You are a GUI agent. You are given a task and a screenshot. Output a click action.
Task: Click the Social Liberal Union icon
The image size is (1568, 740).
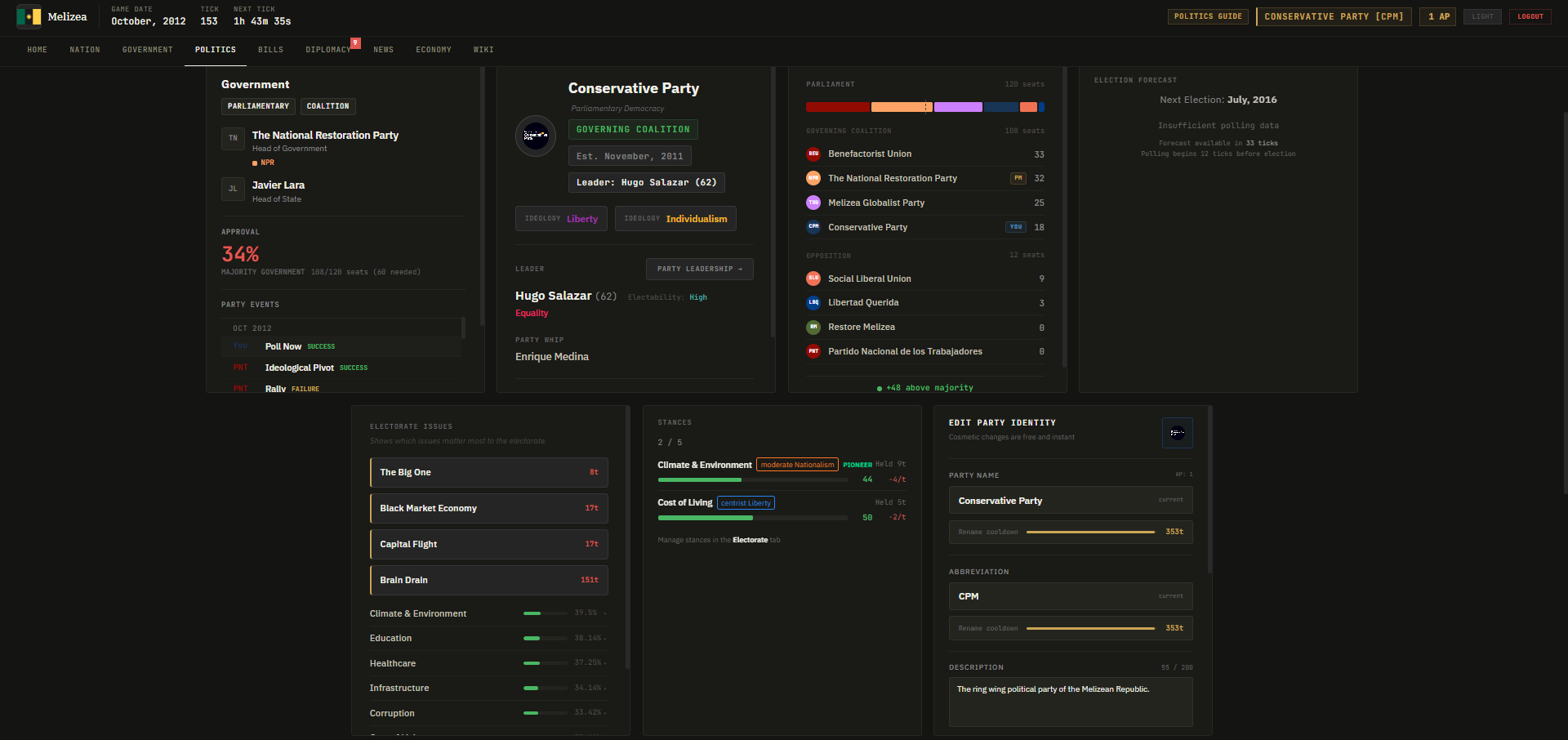pyautogui.click(x=813, y=279)
